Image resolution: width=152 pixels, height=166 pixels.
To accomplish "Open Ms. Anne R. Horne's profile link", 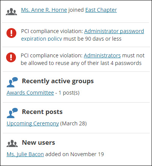I will (44, 10).
